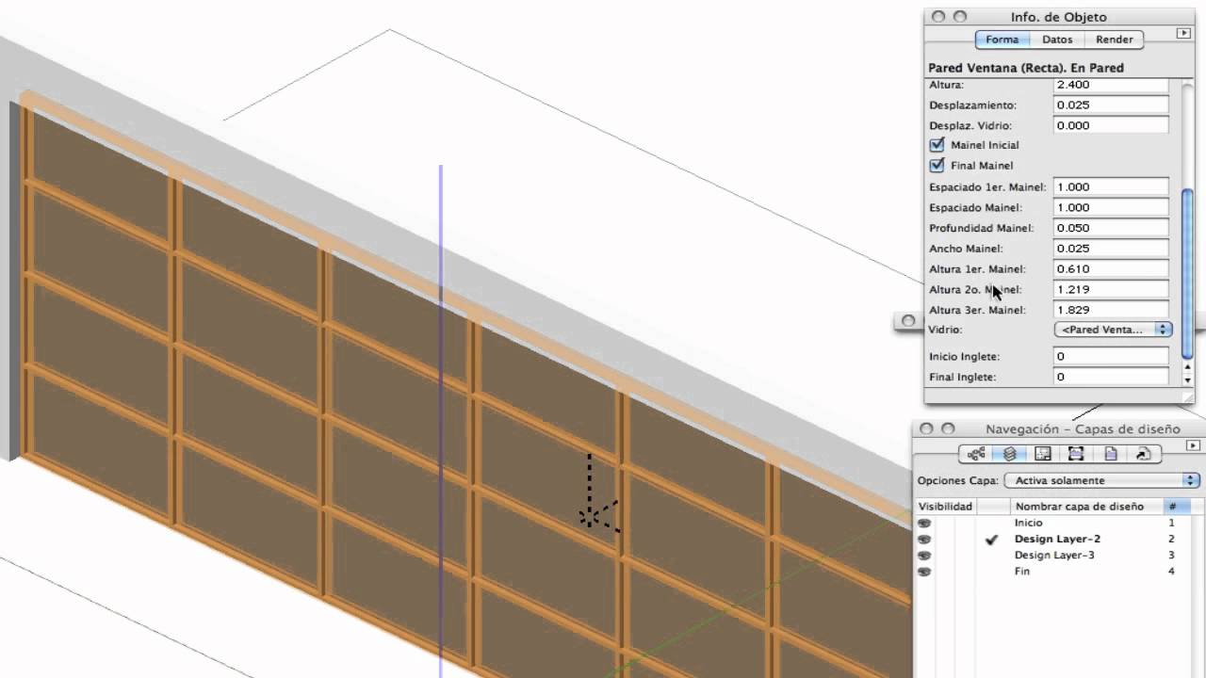
Task: Open the Classes tab icon in Navegación
Action: tap(976, 454)
